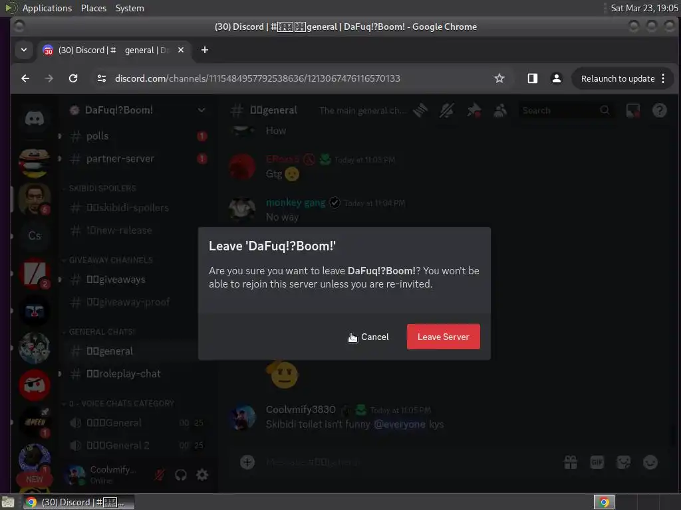Cancel leaving the DaFuq!?Boom! server
This screenshot has width=681, height=510.
(375, 337)
